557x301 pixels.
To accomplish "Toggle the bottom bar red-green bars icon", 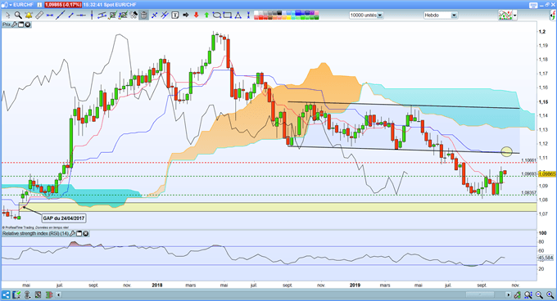I will [x=49, y=294].
